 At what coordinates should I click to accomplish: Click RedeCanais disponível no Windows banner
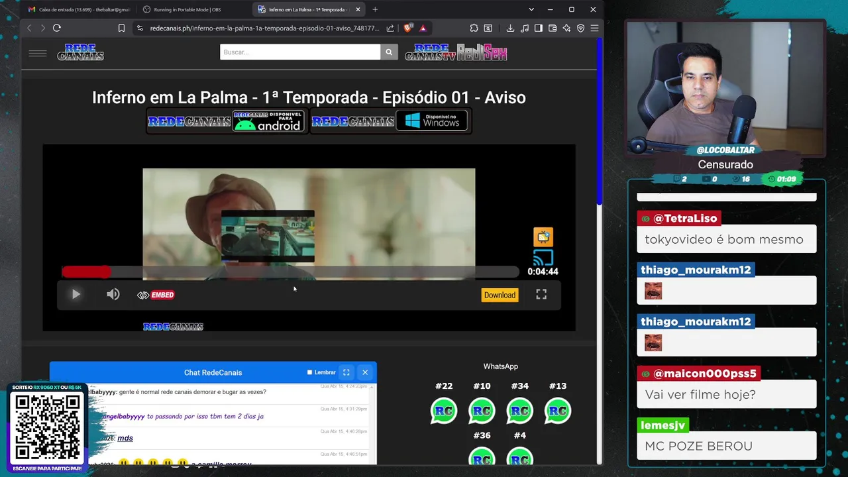point(390,121)
